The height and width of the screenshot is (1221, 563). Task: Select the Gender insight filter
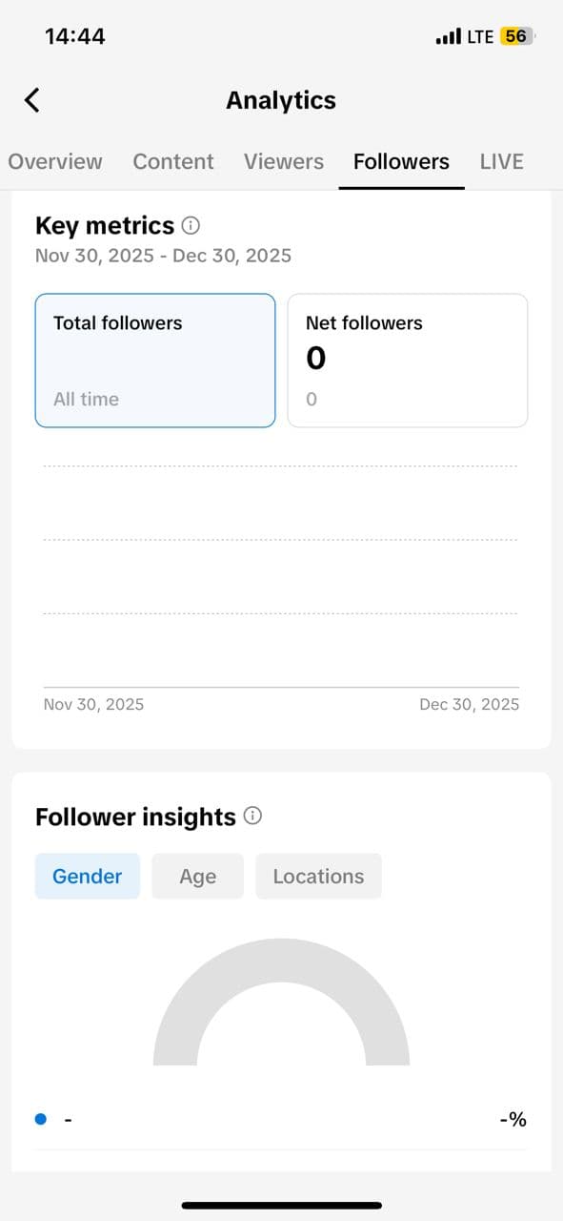(87, 876)
